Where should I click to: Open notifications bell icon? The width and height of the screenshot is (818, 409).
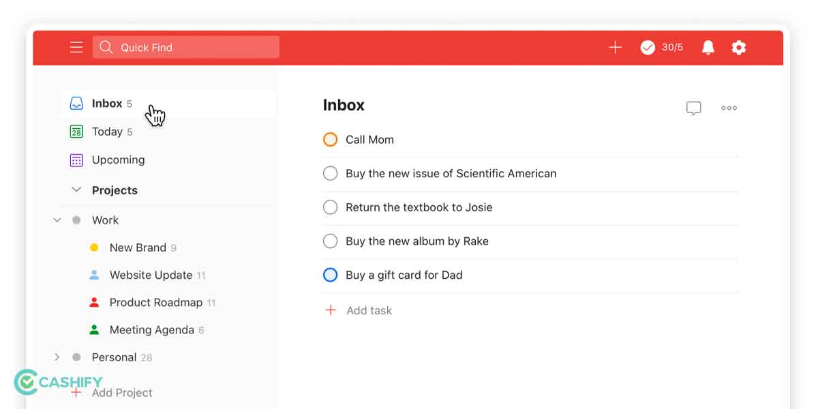(708, 47)
